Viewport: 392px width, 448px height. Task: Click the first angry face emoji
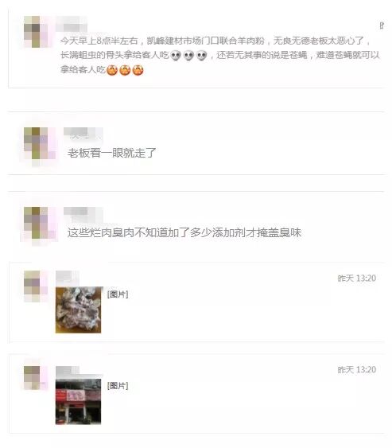pos(112,70)
